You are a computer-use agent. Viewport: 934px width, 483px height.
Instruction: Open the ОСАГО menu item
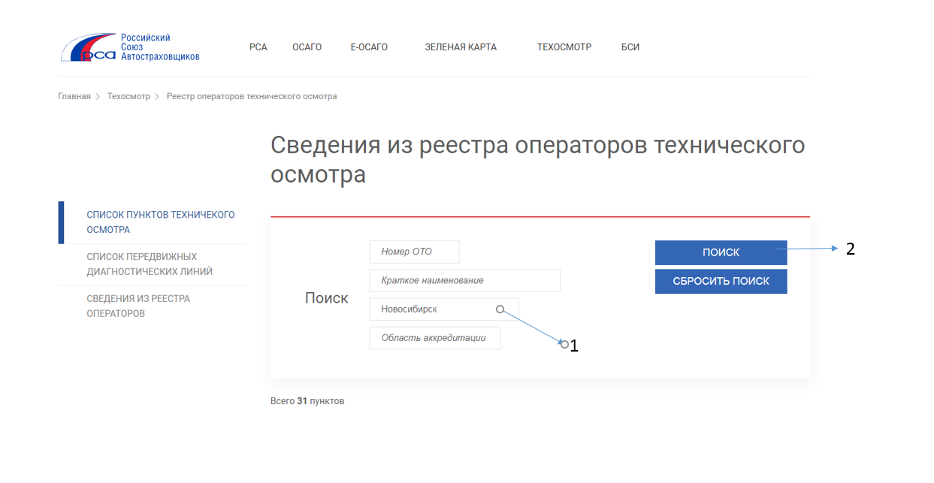coord(307,47)
